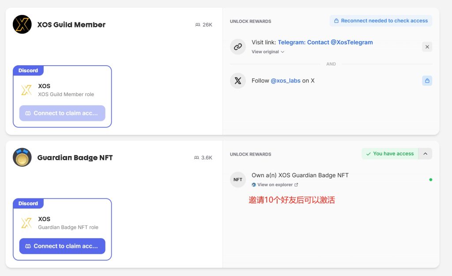Click the chain link icon for Telegram requirement
452x276 pixels.
click(x=238, y=47)
